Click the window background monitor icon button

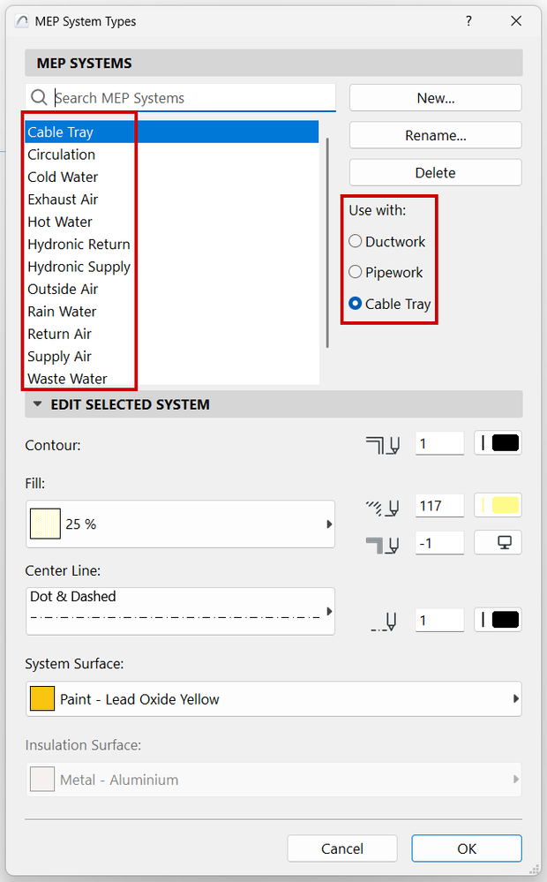pyautogui.click(x=498, y=542)
